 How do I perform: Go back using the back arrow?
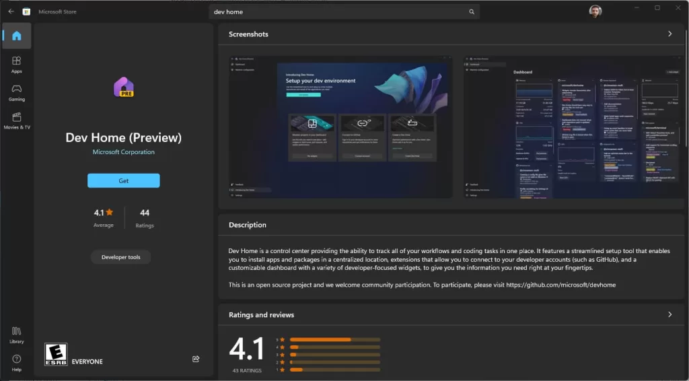tap(11, 11)
